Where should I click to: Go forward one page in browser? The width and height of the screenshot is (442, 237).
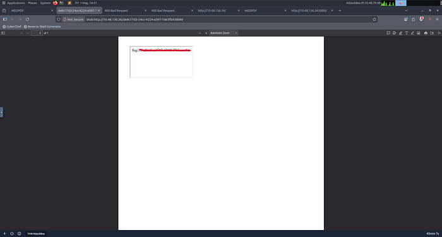[x=20, y=20]
